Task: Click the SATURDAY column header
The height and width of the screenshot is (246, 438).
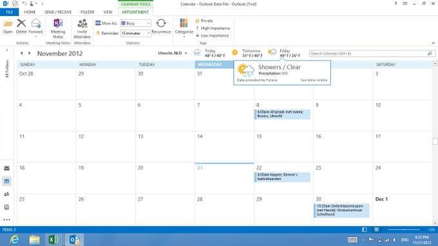Action: (402, 64)
